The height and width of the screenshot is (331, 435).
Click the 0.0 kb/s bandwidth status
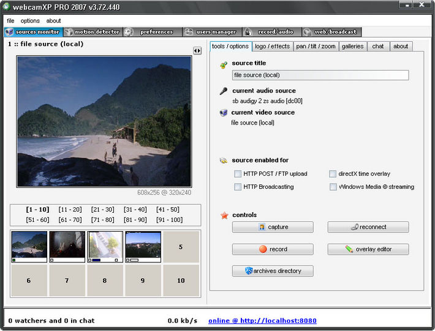coord(182,321)
